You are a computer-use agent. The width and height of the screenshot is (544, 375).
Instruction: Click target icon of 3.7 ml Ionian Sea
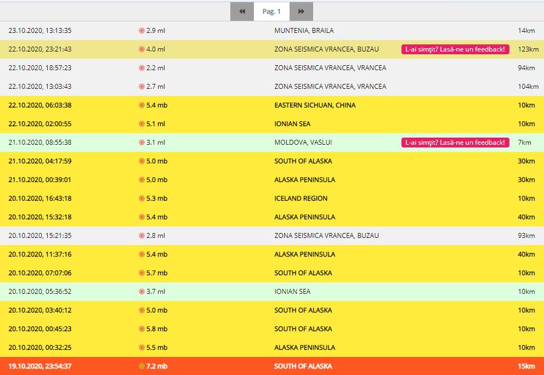[141, 292]
